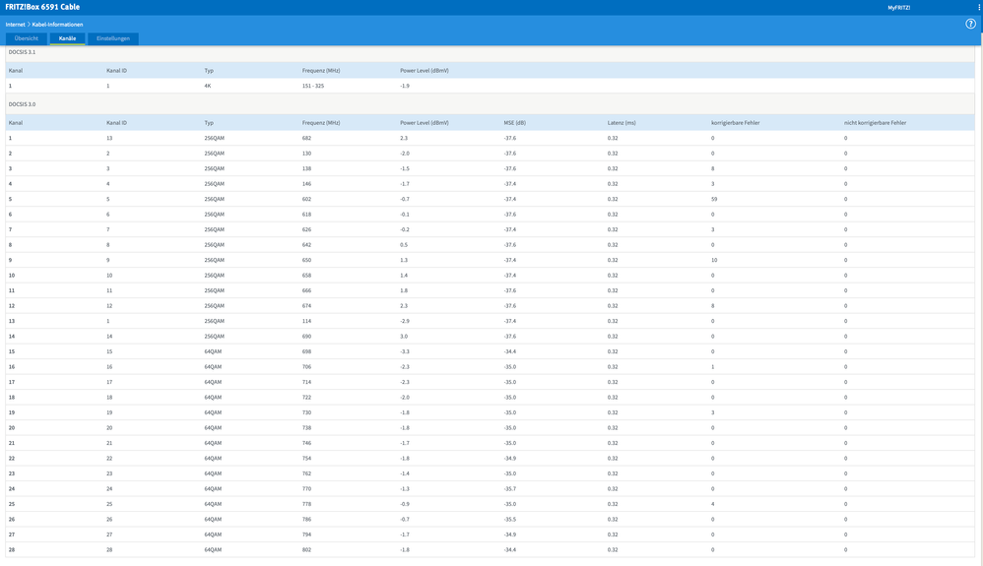This screenshot has width=983, height=566.
Task: Open the help question mark icon
Action: [970, 24]
